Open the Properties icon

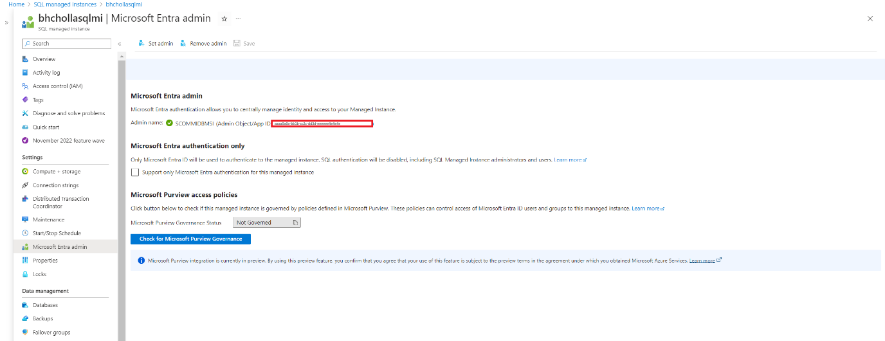(25, 261)
